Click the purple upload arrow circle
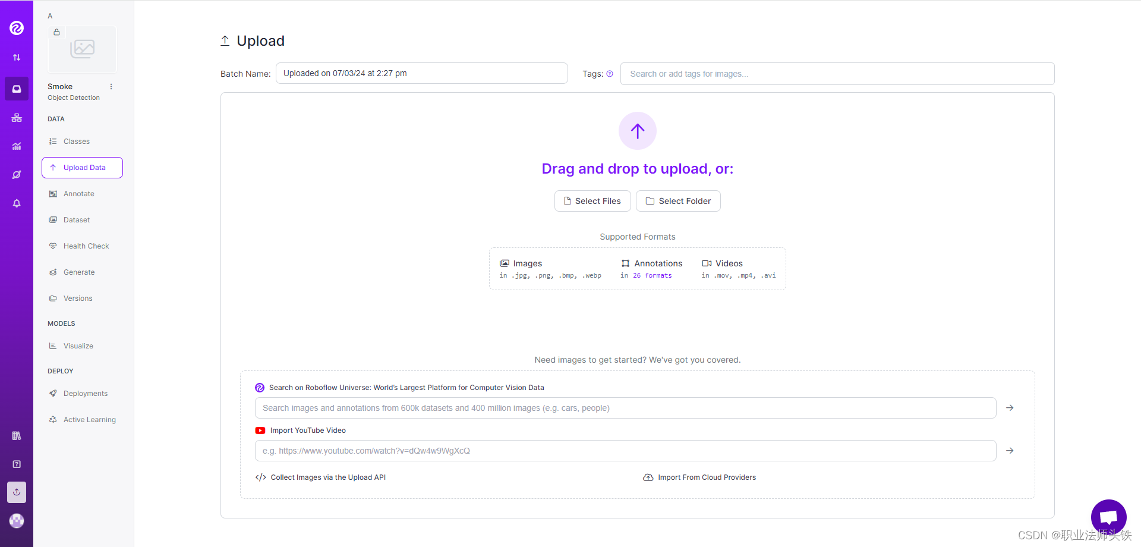 [638, 131]
